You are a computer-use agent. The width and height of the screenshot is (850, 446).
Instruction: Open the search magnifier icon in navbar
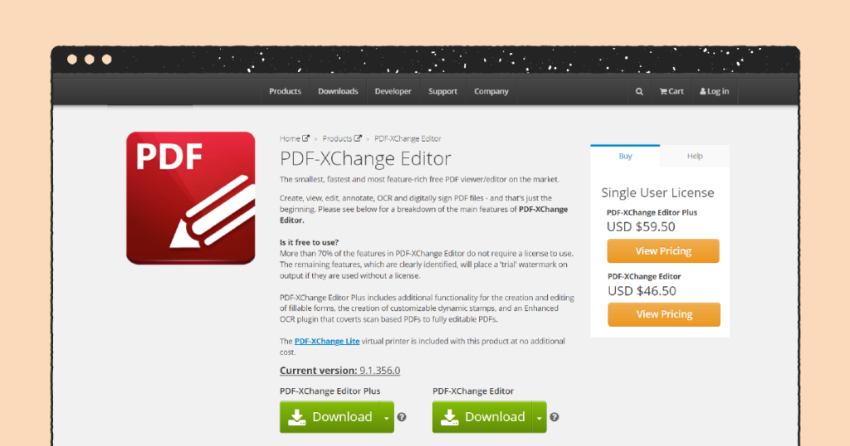point(639,91)
